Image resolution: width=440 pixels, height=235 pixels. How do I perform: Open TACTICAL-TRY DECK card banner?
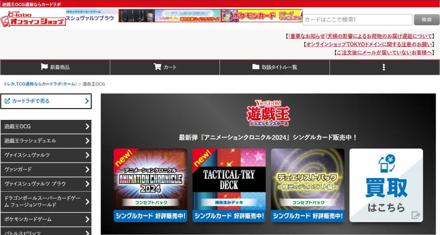229,185
